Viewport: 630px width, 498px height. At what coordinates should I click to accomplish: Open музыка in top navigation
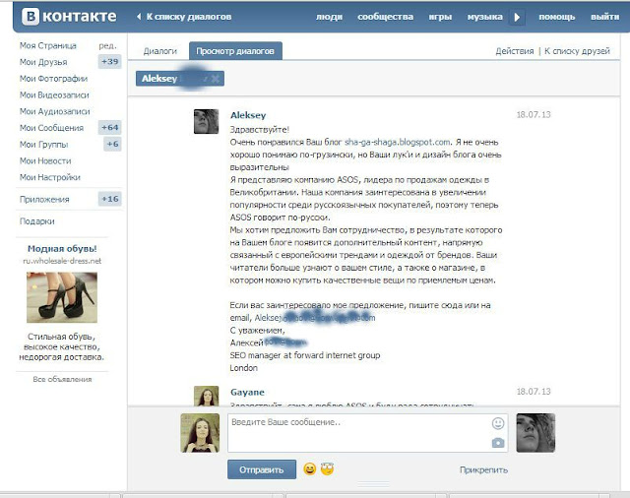click(485, 17)
